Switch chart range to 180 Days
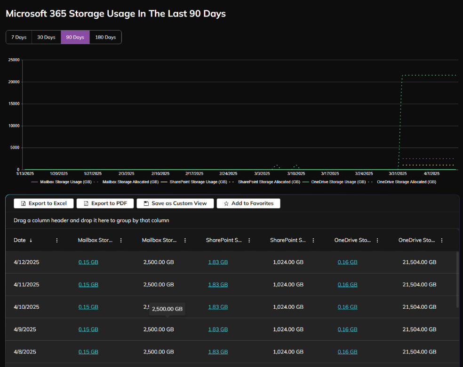The height and width of the screenshot is (367, 463). [105, 37]
